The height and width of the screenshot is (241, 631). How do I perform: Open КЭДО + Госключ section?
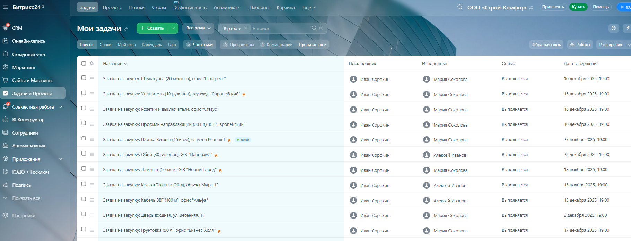tap(30, 172)
